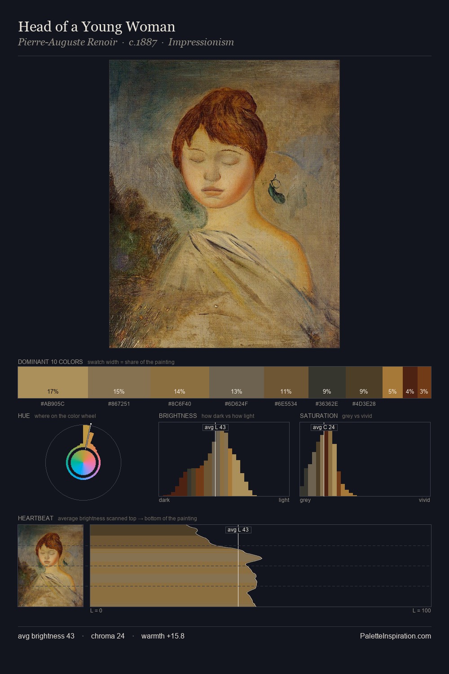The image size is (449, 674).
Task: Open PaletteInspiration.com link
Action: pos(396,636)
